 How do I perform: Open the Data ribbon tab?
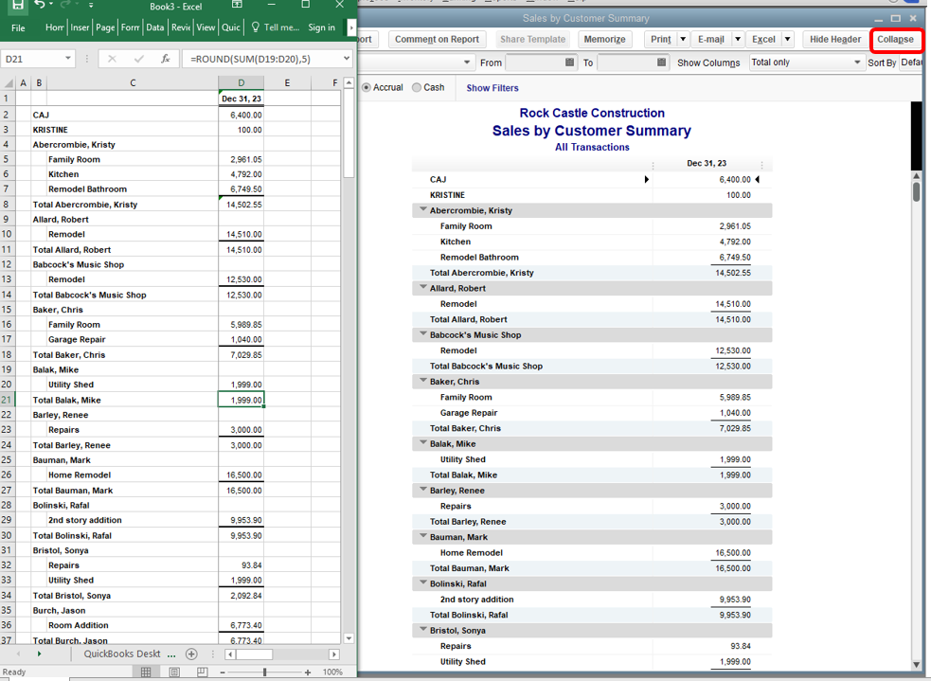tap(154, 27)
